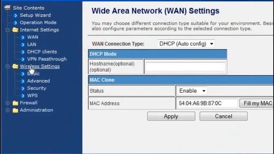Open wireless Security settings
The width and height of the screenshot is (274, 154).
tap(37, 89)
